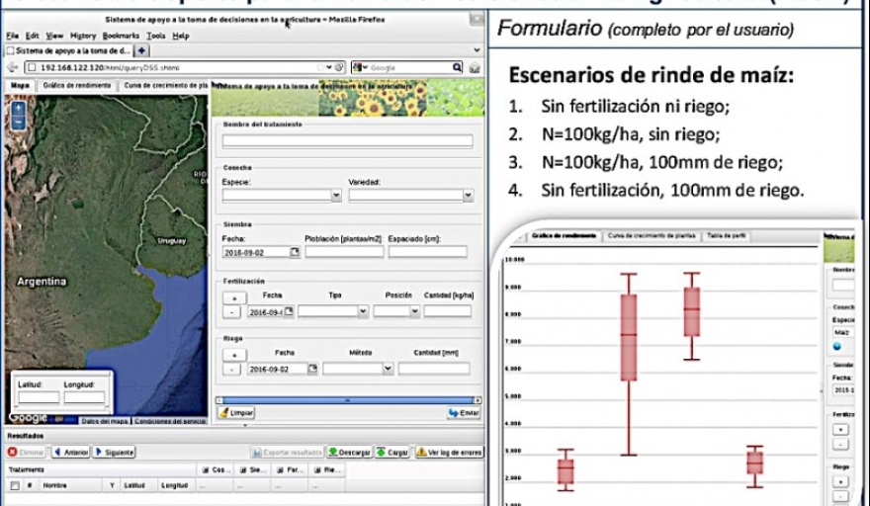The image size is (870, 506).
Task: Open the Siembra date calendar picker
Action: (x=293, y=252)
